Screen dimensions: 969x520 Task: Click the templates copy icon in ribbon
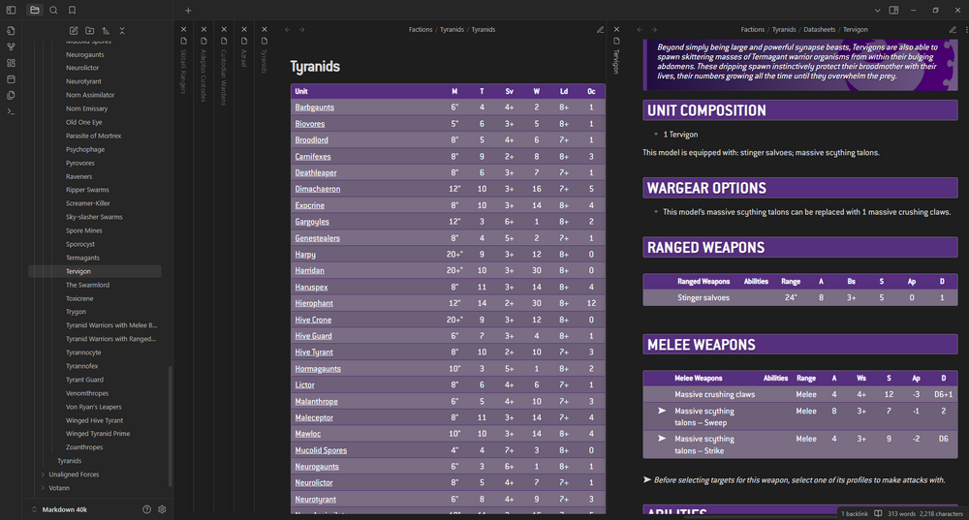pyautogui.click(x=11, y=95)
